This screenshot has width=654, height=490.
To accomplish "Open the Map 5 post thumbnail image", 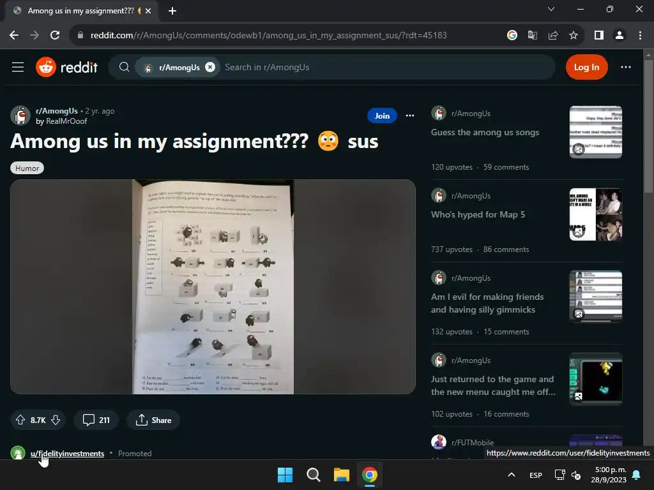I will [596, 214].
